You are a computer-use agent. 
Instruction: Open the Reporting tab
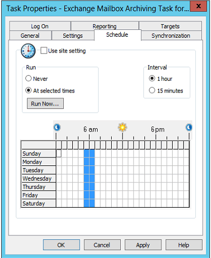104,26
